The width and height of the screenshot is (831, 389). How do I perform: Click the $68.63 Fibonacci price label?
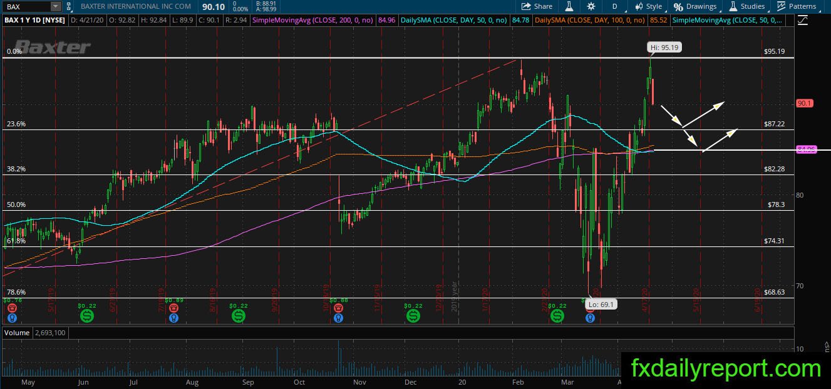click(775, 292)
